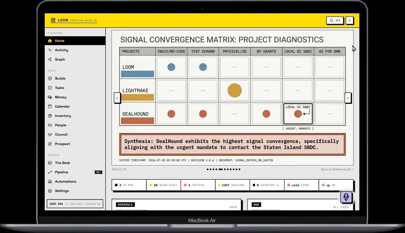Open Inventory using its box icon
This screenshot has height=233, width=405.
click(50, 116)
